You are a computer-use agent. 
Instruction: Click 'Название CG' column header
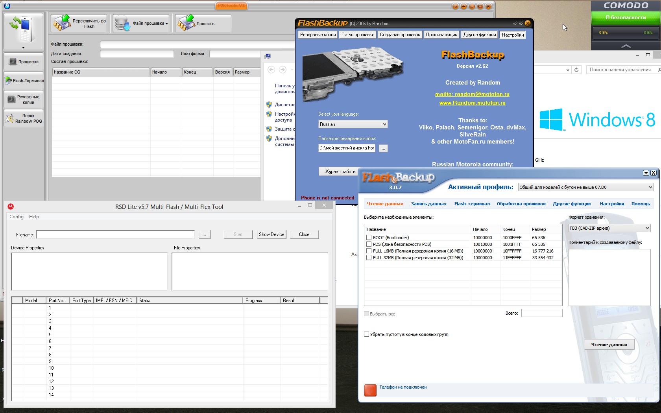click(101, 72)
